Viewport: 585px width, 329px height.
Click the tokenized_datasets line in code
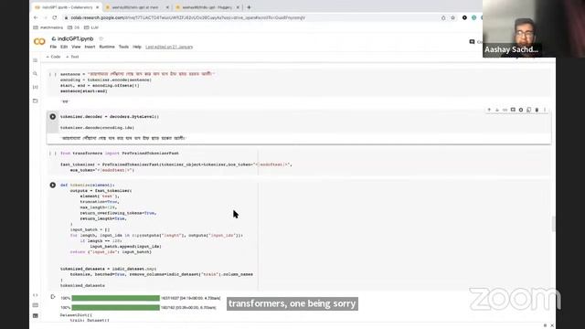coord(82,286)
